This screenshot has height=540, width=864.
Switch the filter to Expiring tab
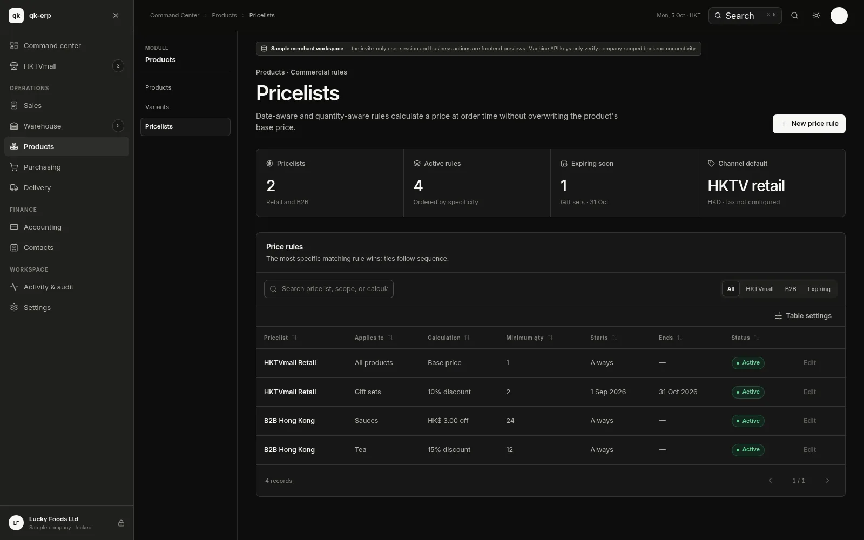[819, 289]
